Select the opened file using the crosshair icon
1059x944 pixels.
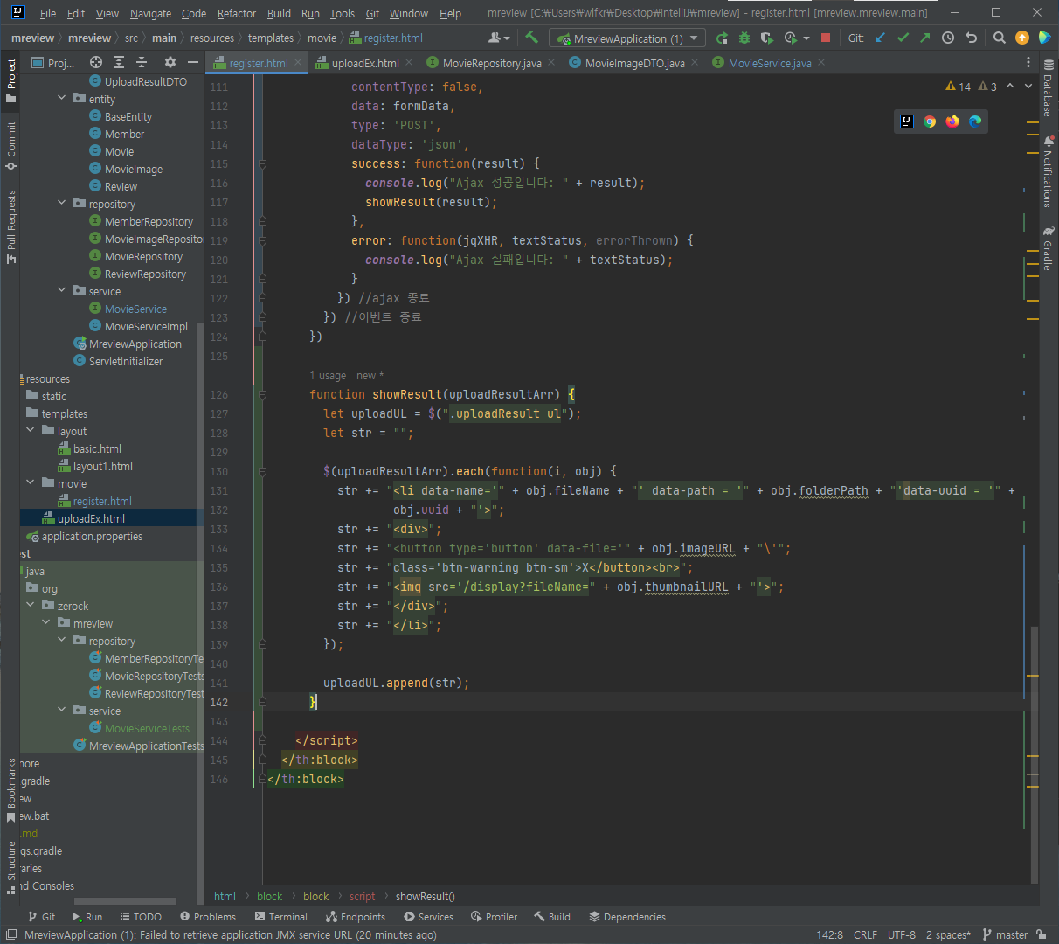point(96,62)
